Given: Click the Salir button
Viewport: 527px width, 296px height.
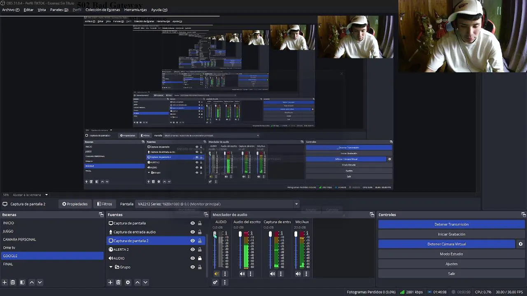Looking at the screenshot, I should (451, 274).
